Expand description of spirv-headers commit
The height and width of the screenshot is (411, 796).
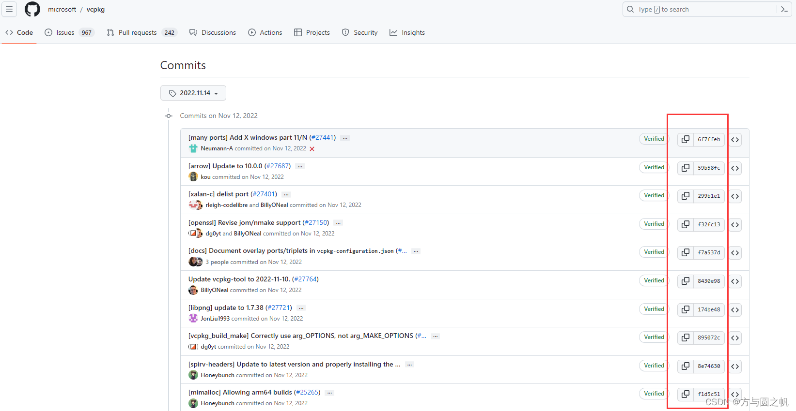(409, 365)
